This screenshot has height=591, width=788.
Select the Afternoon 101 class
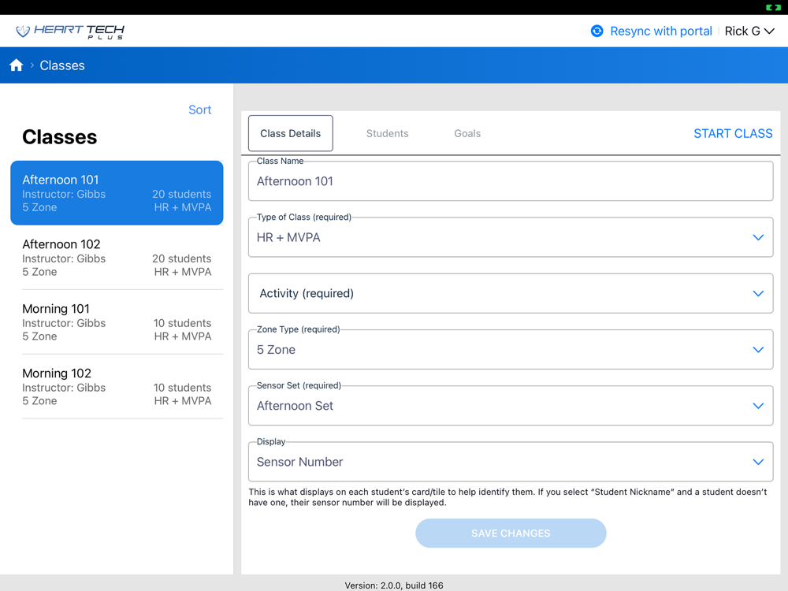point(117,193)
